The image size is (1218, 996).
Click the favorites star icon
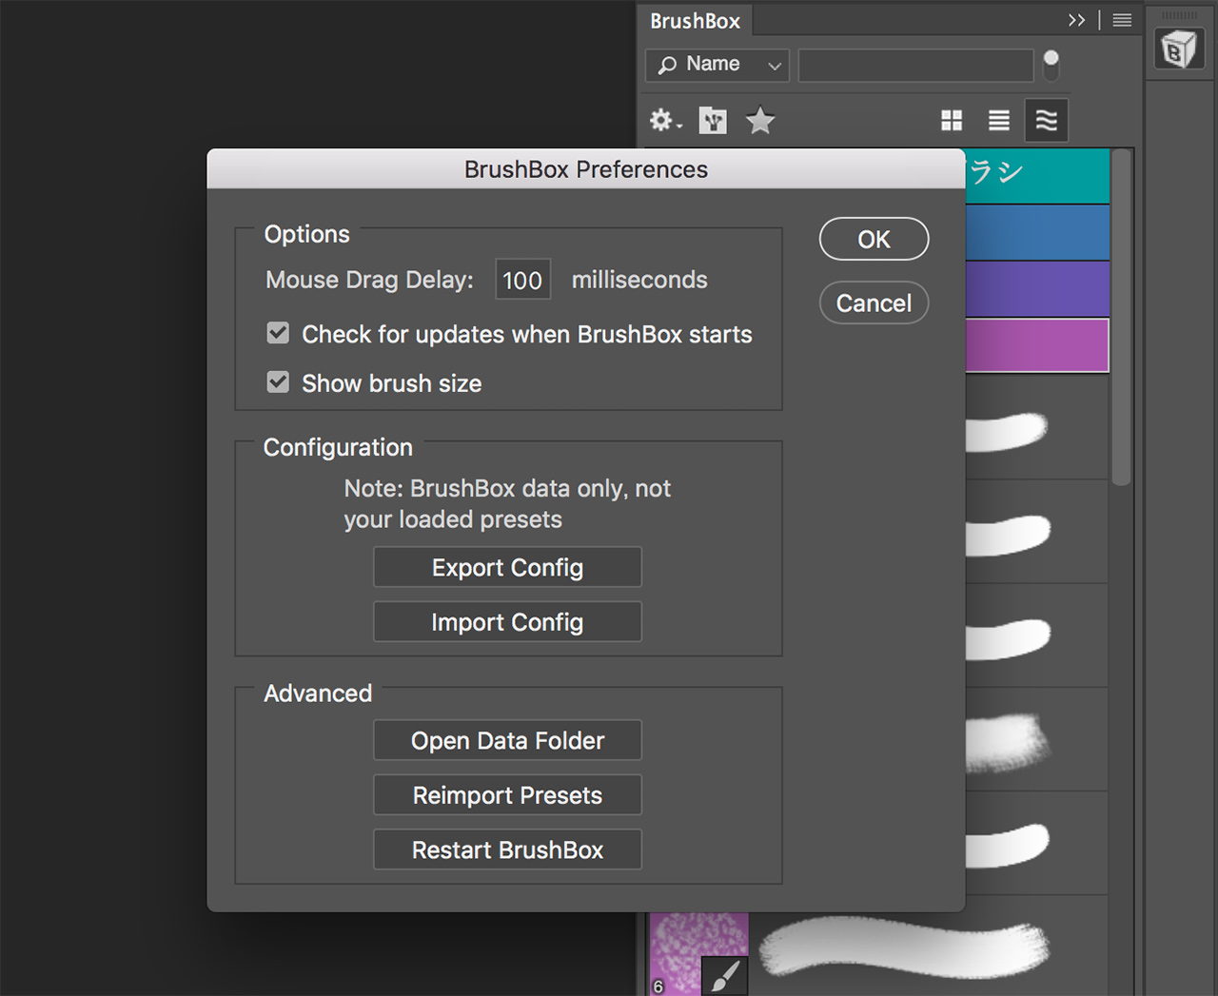(x=760, y=121)
